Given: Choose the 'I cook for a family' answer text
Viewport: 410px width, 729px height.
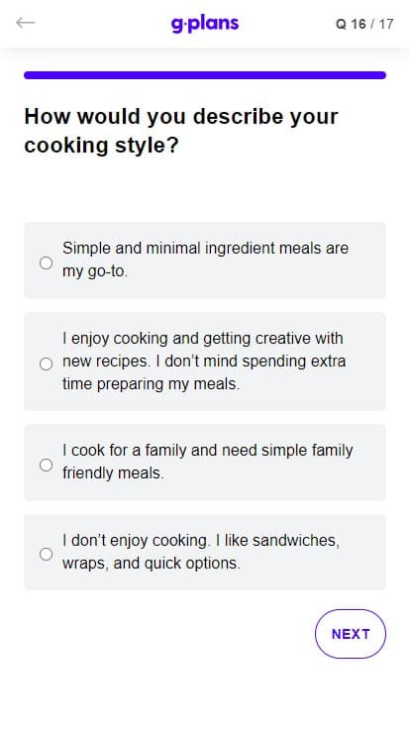Looking at the screenshot, I should [208, 462].
